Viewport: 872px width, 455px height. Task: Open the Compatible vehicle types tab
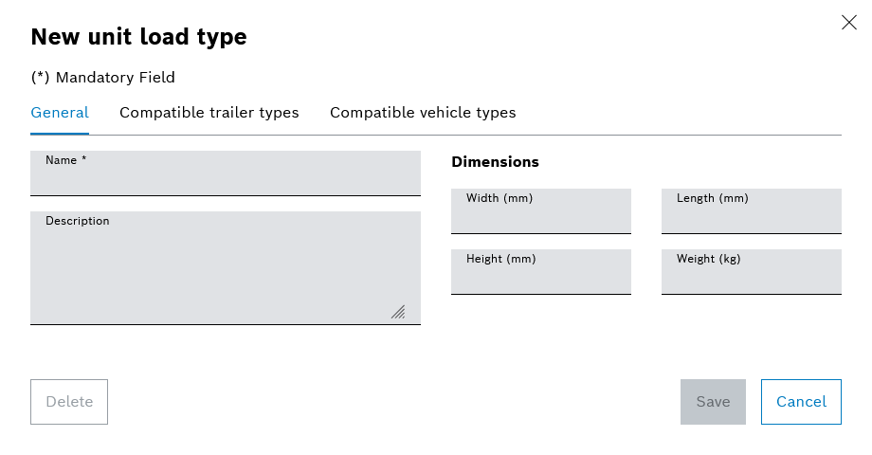423,113
